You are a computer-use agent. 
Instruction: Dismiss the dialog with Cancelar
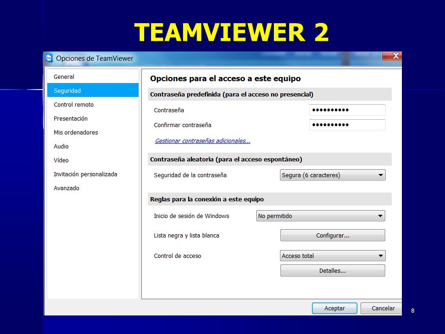tap(381, 308)
